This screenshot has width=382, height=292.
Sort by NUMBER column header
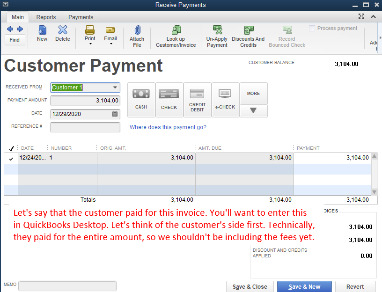[x=61, y=148]
